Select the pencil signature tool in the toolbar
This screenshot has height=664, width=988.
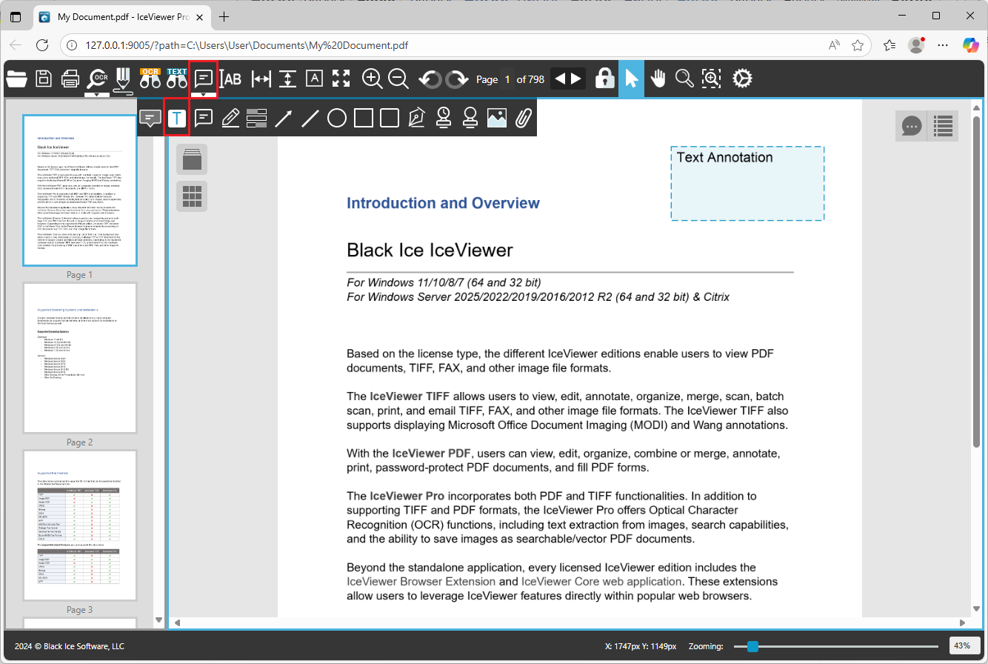click(x=124, y=81)
